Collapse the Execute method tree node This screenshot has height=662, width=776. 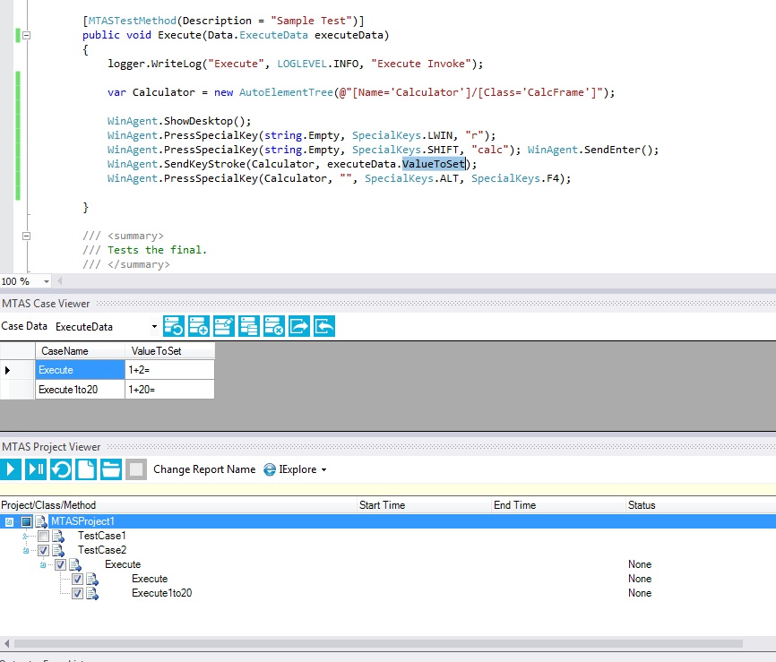coord(42,564)
